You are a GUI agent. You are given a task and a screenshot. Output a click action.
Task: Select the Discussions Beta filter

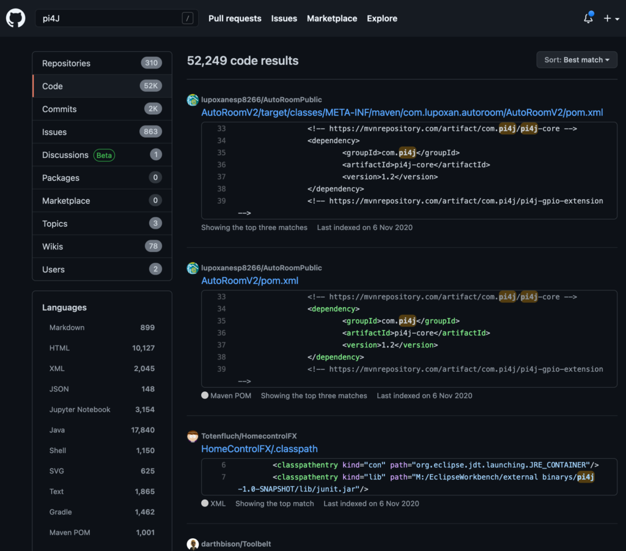click(x=102, y=155)
